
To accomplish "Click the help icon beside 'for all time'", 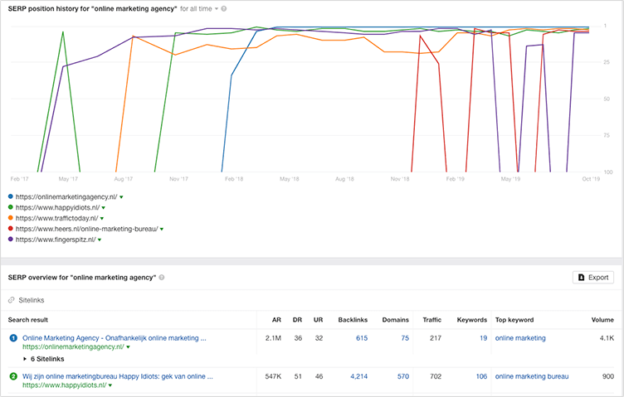I will point(224,9).
